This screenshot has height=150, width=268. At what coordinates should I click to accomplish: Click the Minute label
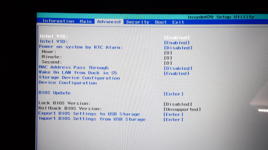52,57
